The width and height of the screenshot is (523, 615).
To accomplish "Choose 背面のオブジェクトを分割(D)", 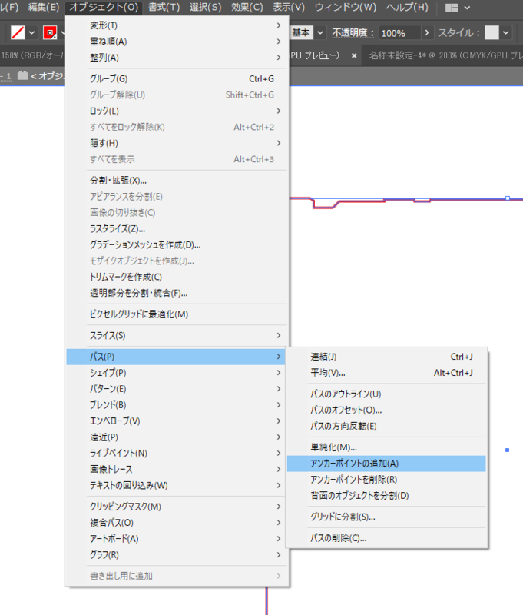I will [386, 495].
